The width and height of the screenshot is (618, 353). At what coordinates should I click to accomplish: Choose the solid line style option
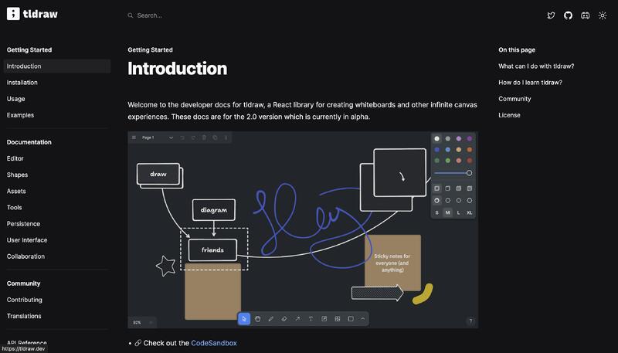(x=470, y=200)
